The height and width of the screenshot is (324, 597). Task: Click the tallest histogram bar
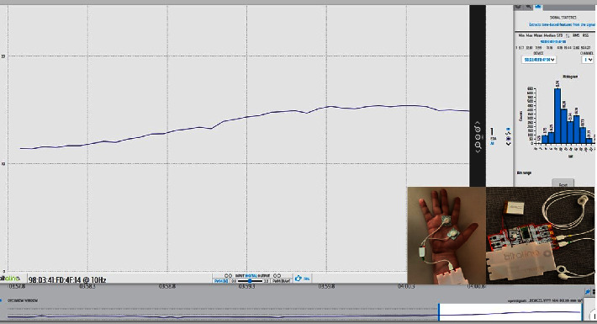pyautogui.click(x=557, y=116)
